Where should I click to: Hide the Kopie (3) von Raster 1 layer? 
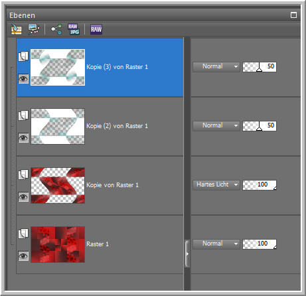click(x=23, y=79)
